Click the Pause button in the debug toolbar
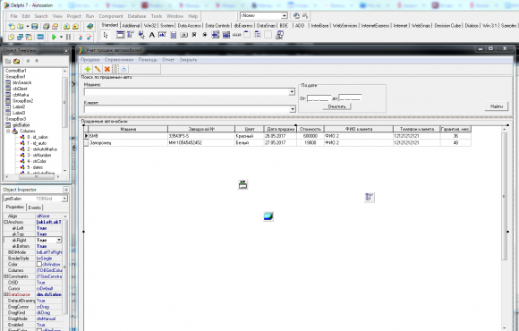 point(68,37)
